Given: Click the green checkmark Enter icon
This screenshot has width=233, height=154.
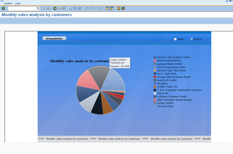Looking at the screenshot, I should click(3, 8).
